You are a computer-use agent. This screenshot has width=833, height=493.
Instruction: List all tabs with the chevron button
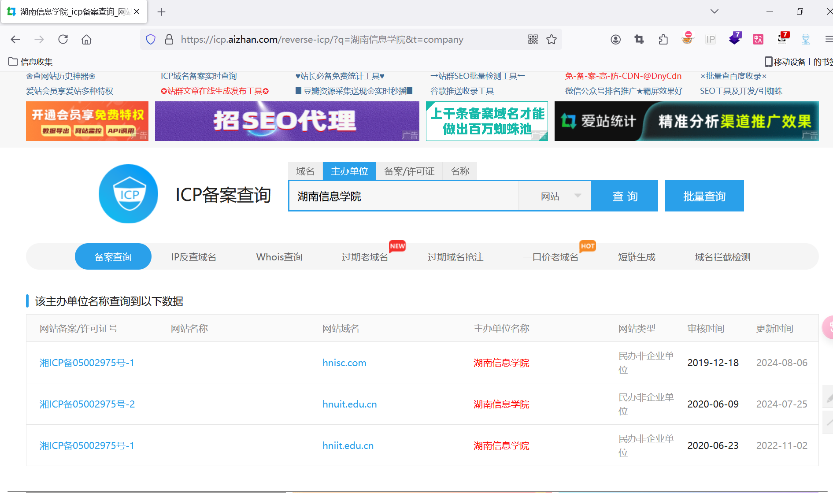[715, 11]
